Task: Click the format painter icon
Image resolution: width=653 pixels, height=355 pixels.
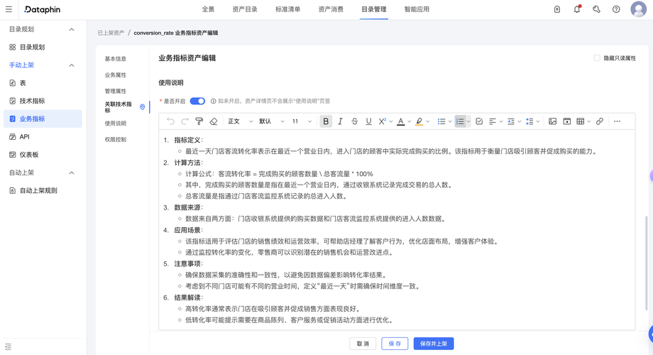Action: (x=199, y=121)
